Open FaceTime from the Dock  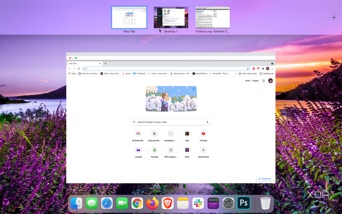pyautogui.click(x=122, y=203)
